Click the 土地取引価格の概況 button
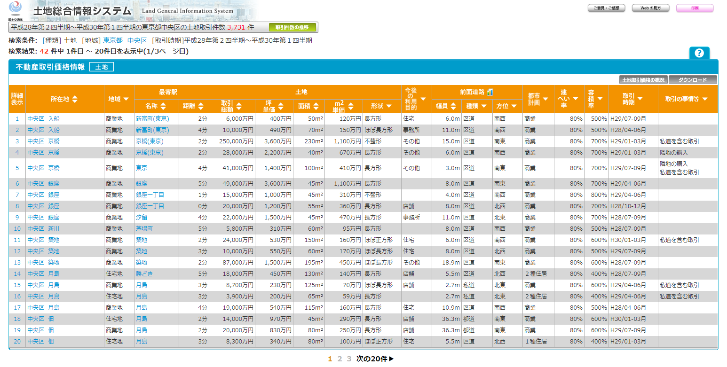Viewport: 727px width, 367px height. click(x=643, y=80)
